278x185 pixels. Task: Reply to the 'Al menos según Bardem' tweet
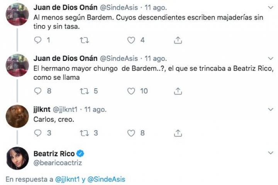[38, 40]
